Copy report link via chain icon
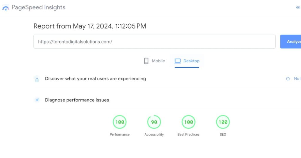301x158 pixels. pyautogui.click(x=298, y=7)
